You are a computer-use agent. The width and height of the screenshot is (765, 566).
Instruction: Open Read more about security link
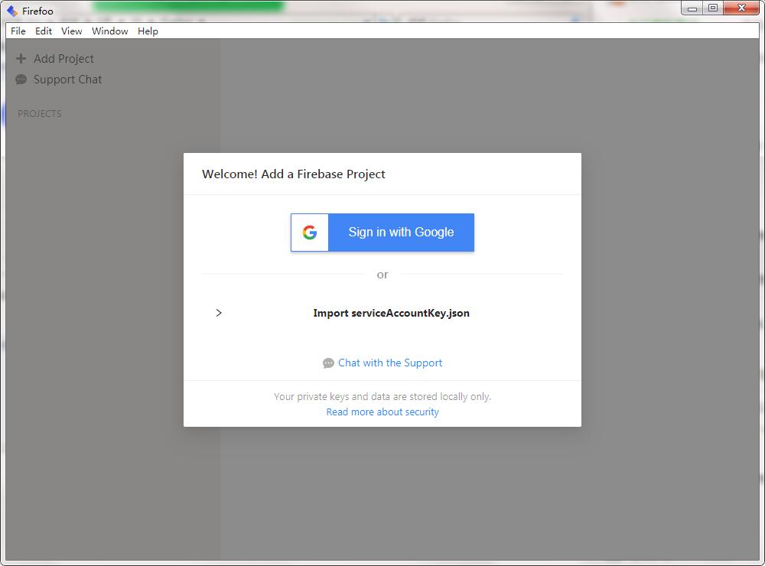click(x=382, y=411)
